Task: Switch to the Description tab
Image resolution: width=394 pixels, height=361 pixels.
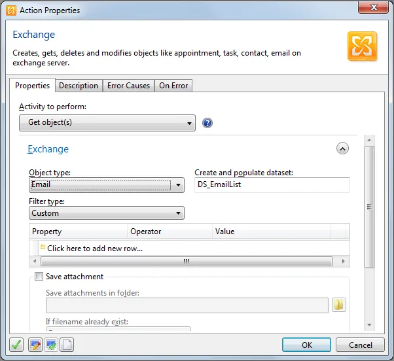Action: (x=79, y=86)
